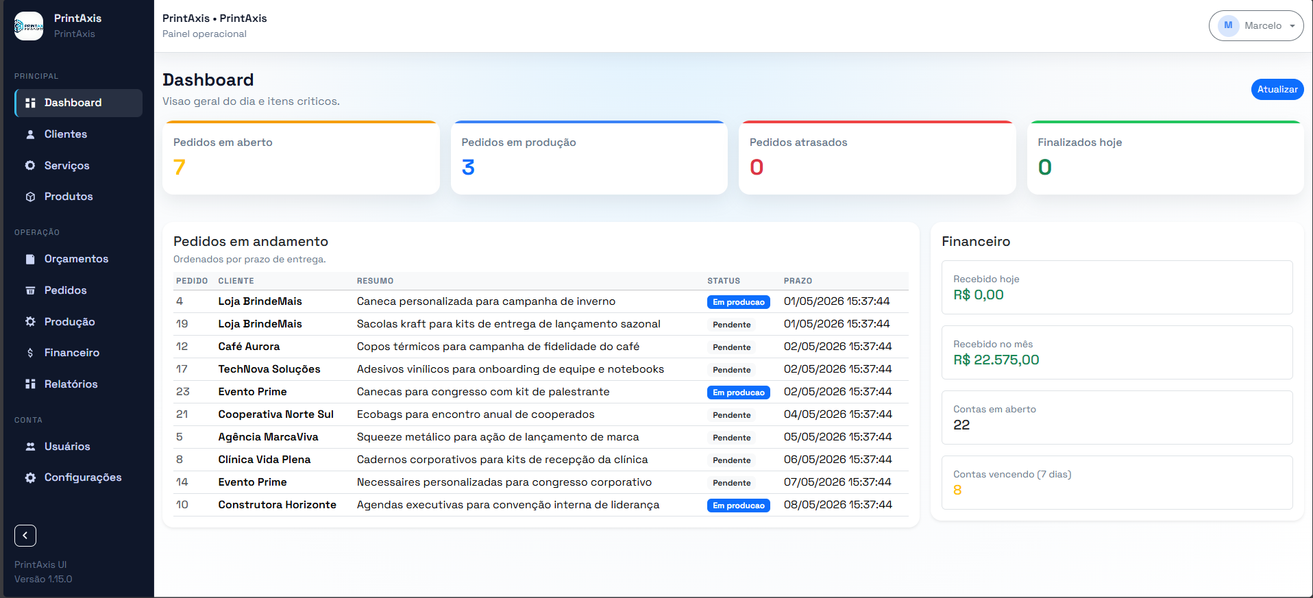Click the Em producao badge for order 10

[x=739, y=506]
